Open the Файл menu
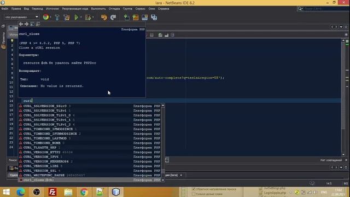The width and height of the screenshot is (350, 197). pyautogui.click(x=5, y=9)
